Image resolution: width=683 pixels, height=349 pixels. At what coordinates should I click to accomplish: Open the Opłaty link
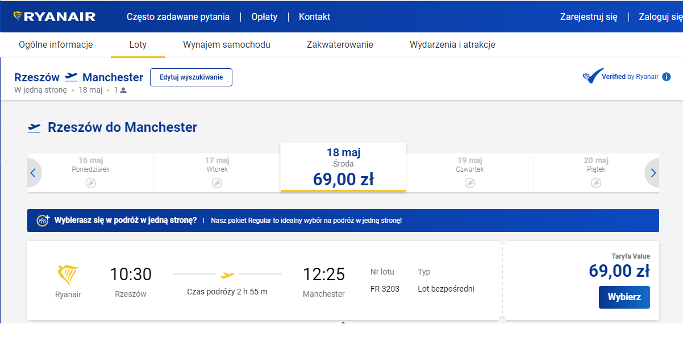(264, 17)
